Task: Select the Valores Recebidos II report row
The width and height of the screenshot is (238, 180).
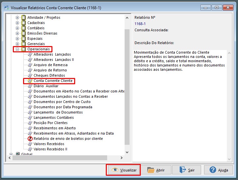Action: 50,149
